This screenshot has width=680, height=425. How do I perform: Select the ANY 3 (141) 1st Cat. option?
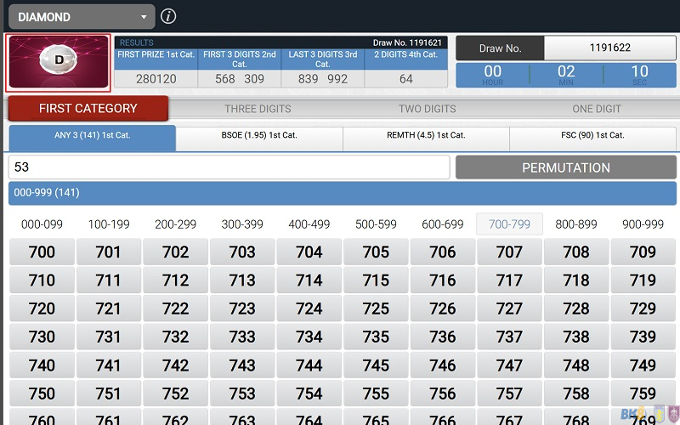92,135
